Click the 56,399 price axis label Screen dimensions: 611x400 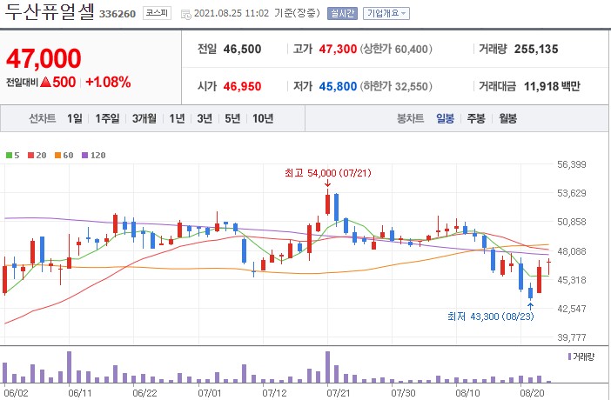[x=572, y=164]
